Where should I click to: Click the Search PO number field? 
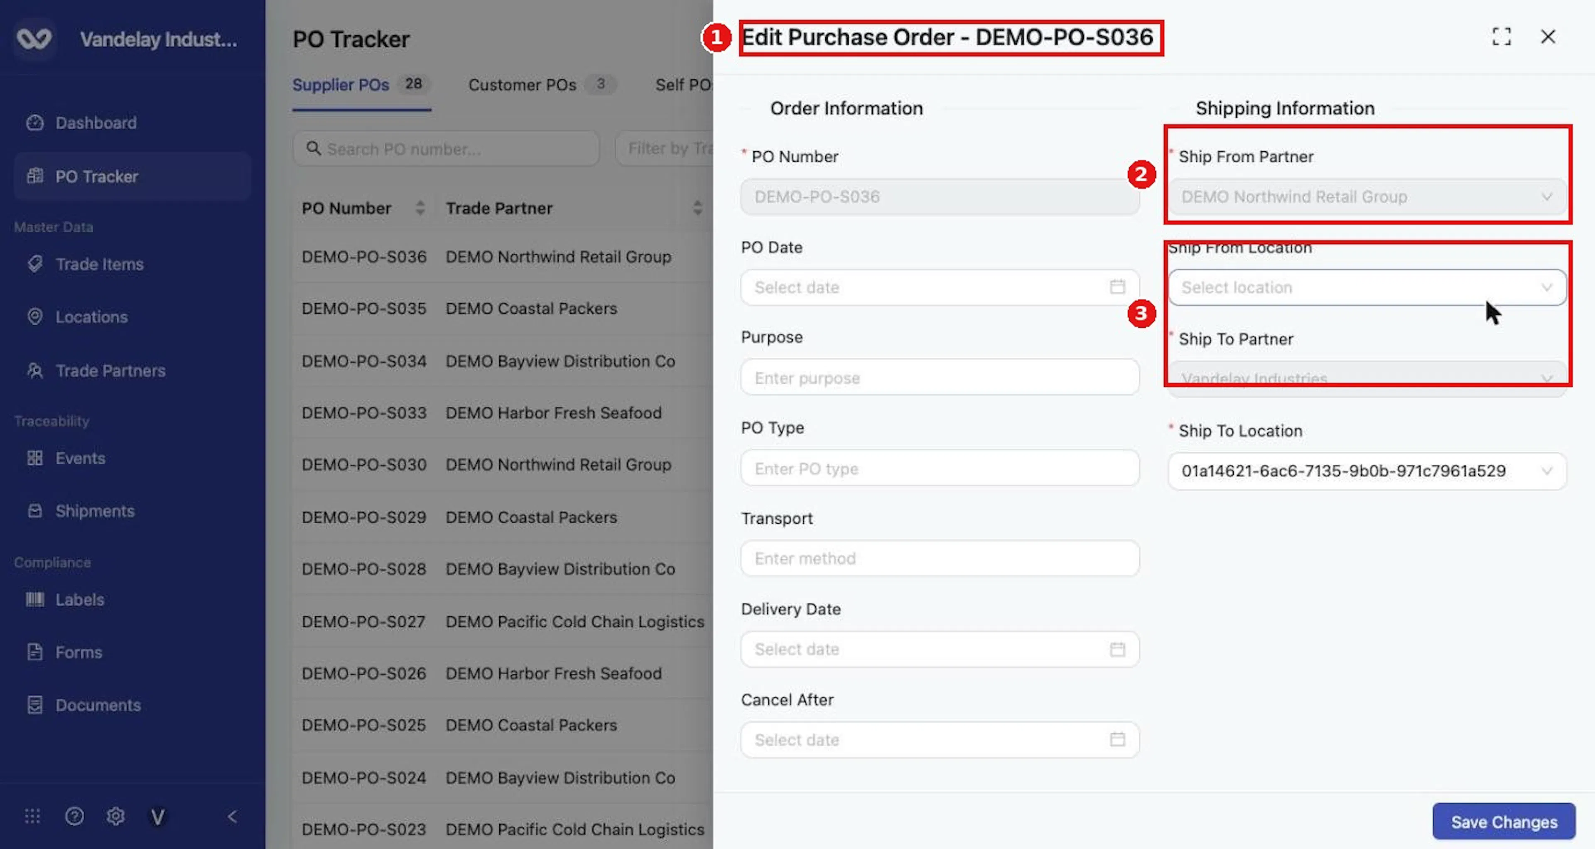click(446, 149)
